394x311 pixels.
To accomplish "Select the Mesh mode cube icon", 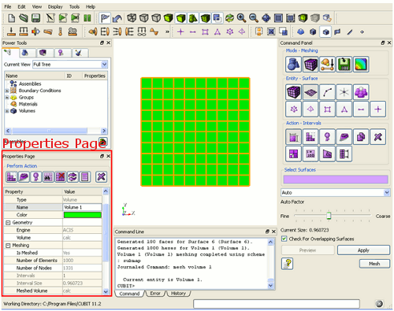I will point(310,65).
